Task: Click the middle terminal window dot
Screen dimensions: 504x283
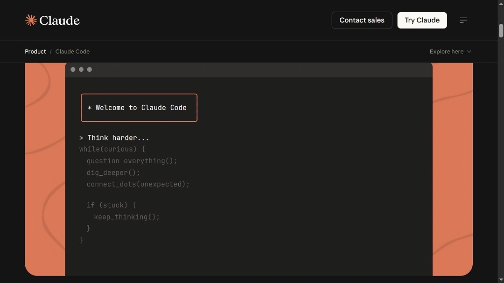Action: (x=81, y=69)
